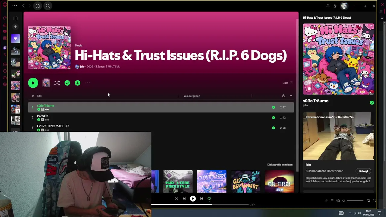
Task: Toggle the green repeat button
Action: [209, 199]
